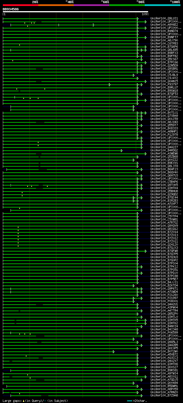This screenshot has height=403, width=183.
Task: Click the cyan 20char scale marker
Action: pos(130,401)
